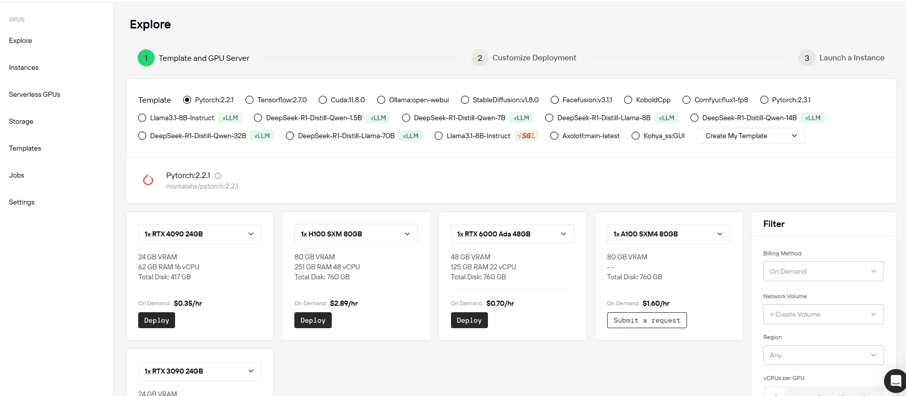
Task: Deploy the RTX 4090 24GB server
Action: tap(157, 320)
